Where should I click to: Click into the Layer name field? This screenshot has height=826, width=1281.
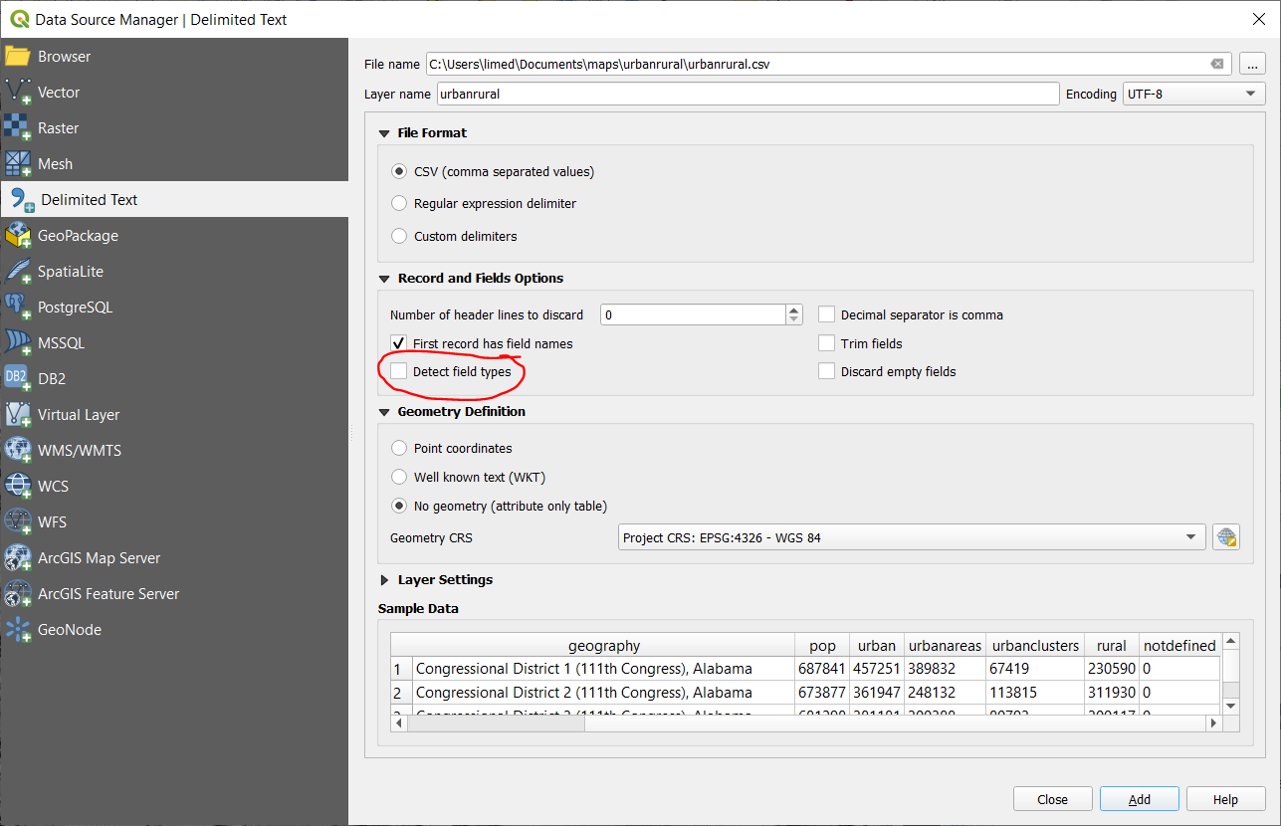(x=747, y=94)
